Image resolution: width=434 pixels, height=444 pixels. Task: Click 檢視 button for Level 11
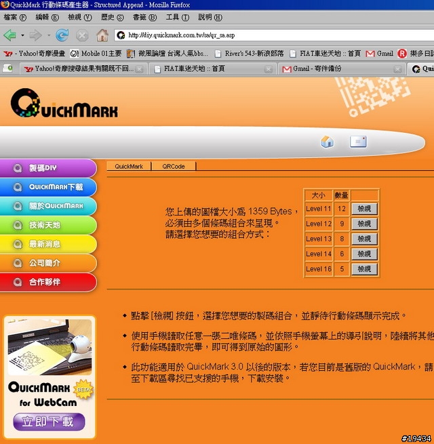[x=364, y=209]
